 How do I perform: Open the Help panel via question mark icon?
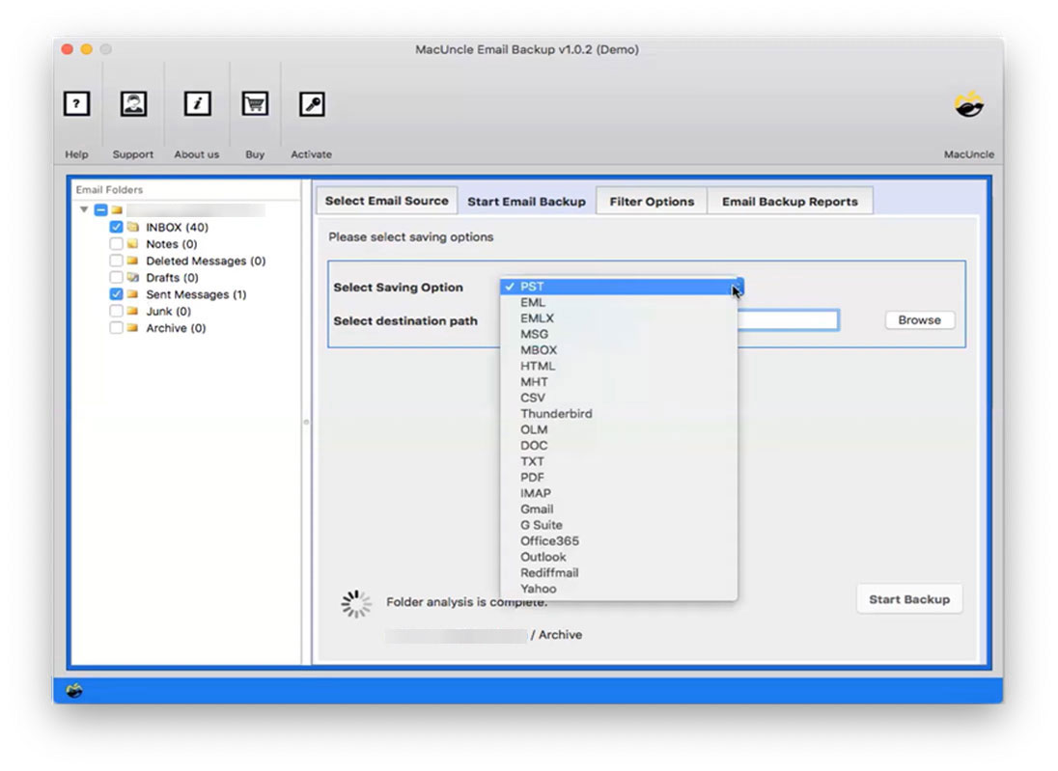click(x=76, y=103)
